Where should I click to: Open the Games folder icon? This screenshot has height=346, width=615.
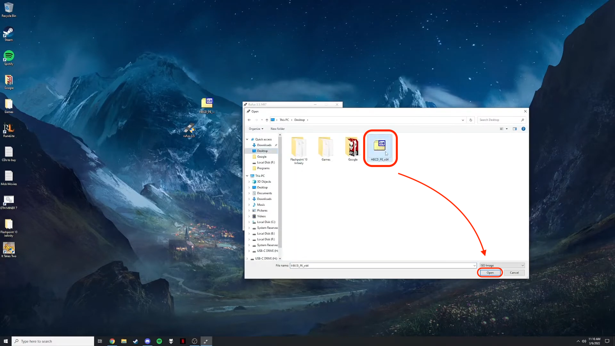click(x=325, y=147)
